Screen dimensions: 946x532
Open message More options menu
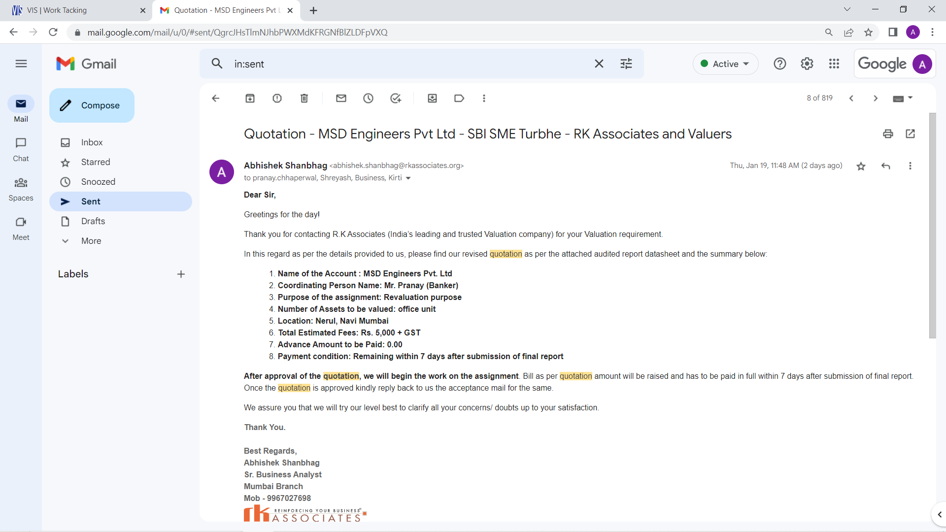[x=910, y=166]
